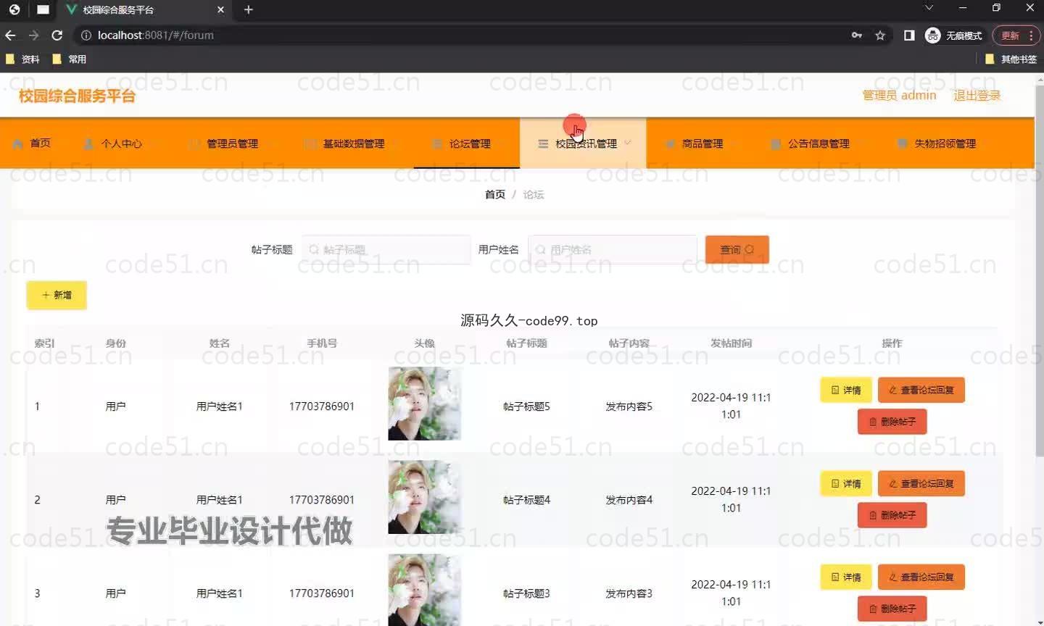Click the 查询 search button
Viewport: 1044px width, 626px height.
737,249
